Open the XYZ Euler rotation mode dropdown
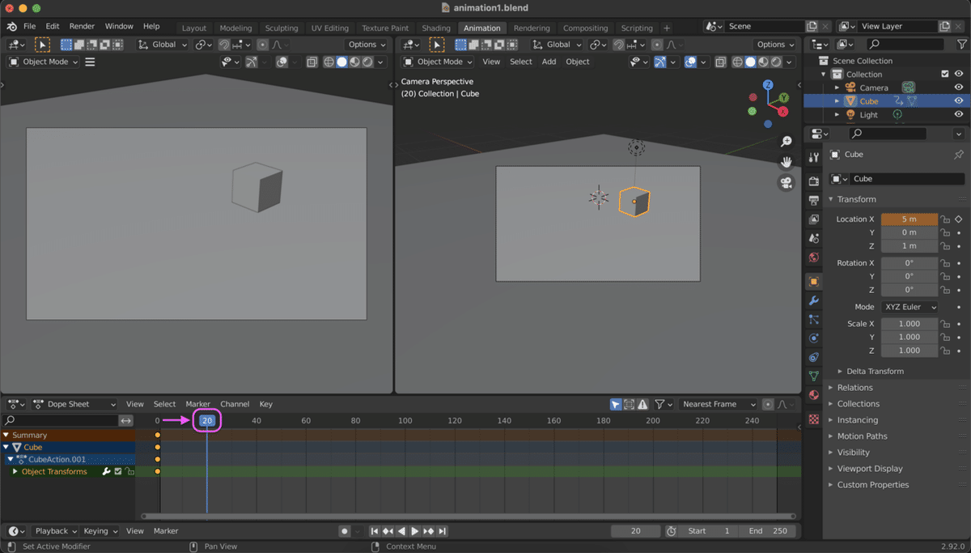 pyautogui.click(x=910, y=307)
